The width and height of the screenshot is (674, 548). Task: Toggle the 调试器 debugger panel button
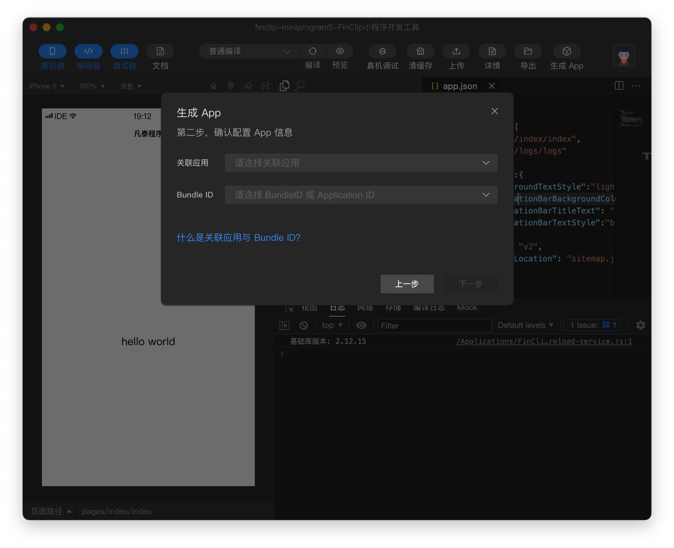coord(124,51)
